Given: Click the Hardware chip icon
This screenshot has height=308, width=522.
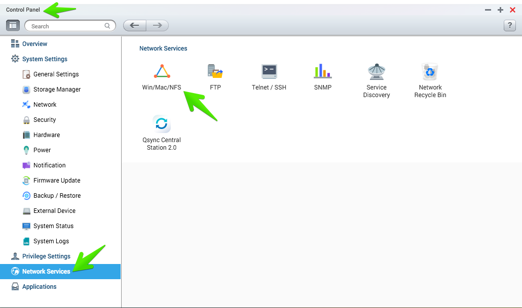Looking at the screenshot, I should coord(26,135).
